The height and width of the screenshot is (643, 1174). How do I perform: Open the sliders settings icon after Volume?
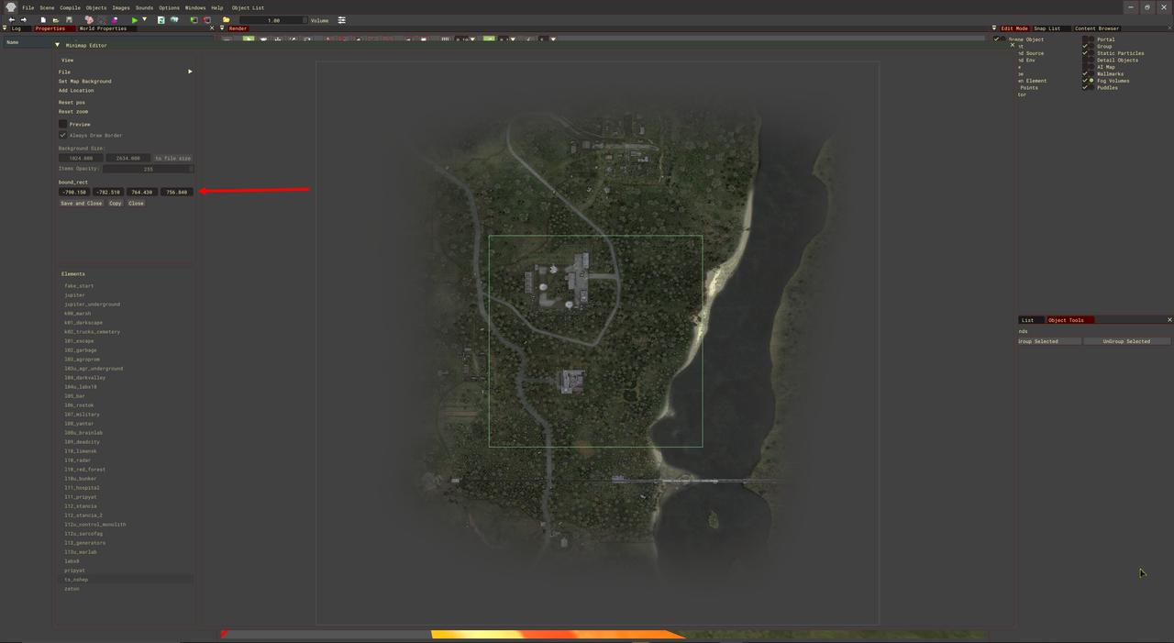pos(341,20)
